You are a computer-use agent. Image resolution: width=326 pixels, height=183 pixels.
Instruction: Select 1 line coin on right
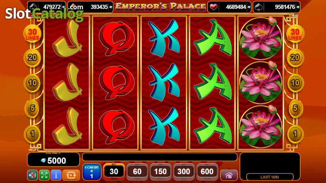click(x=295, y=134)
